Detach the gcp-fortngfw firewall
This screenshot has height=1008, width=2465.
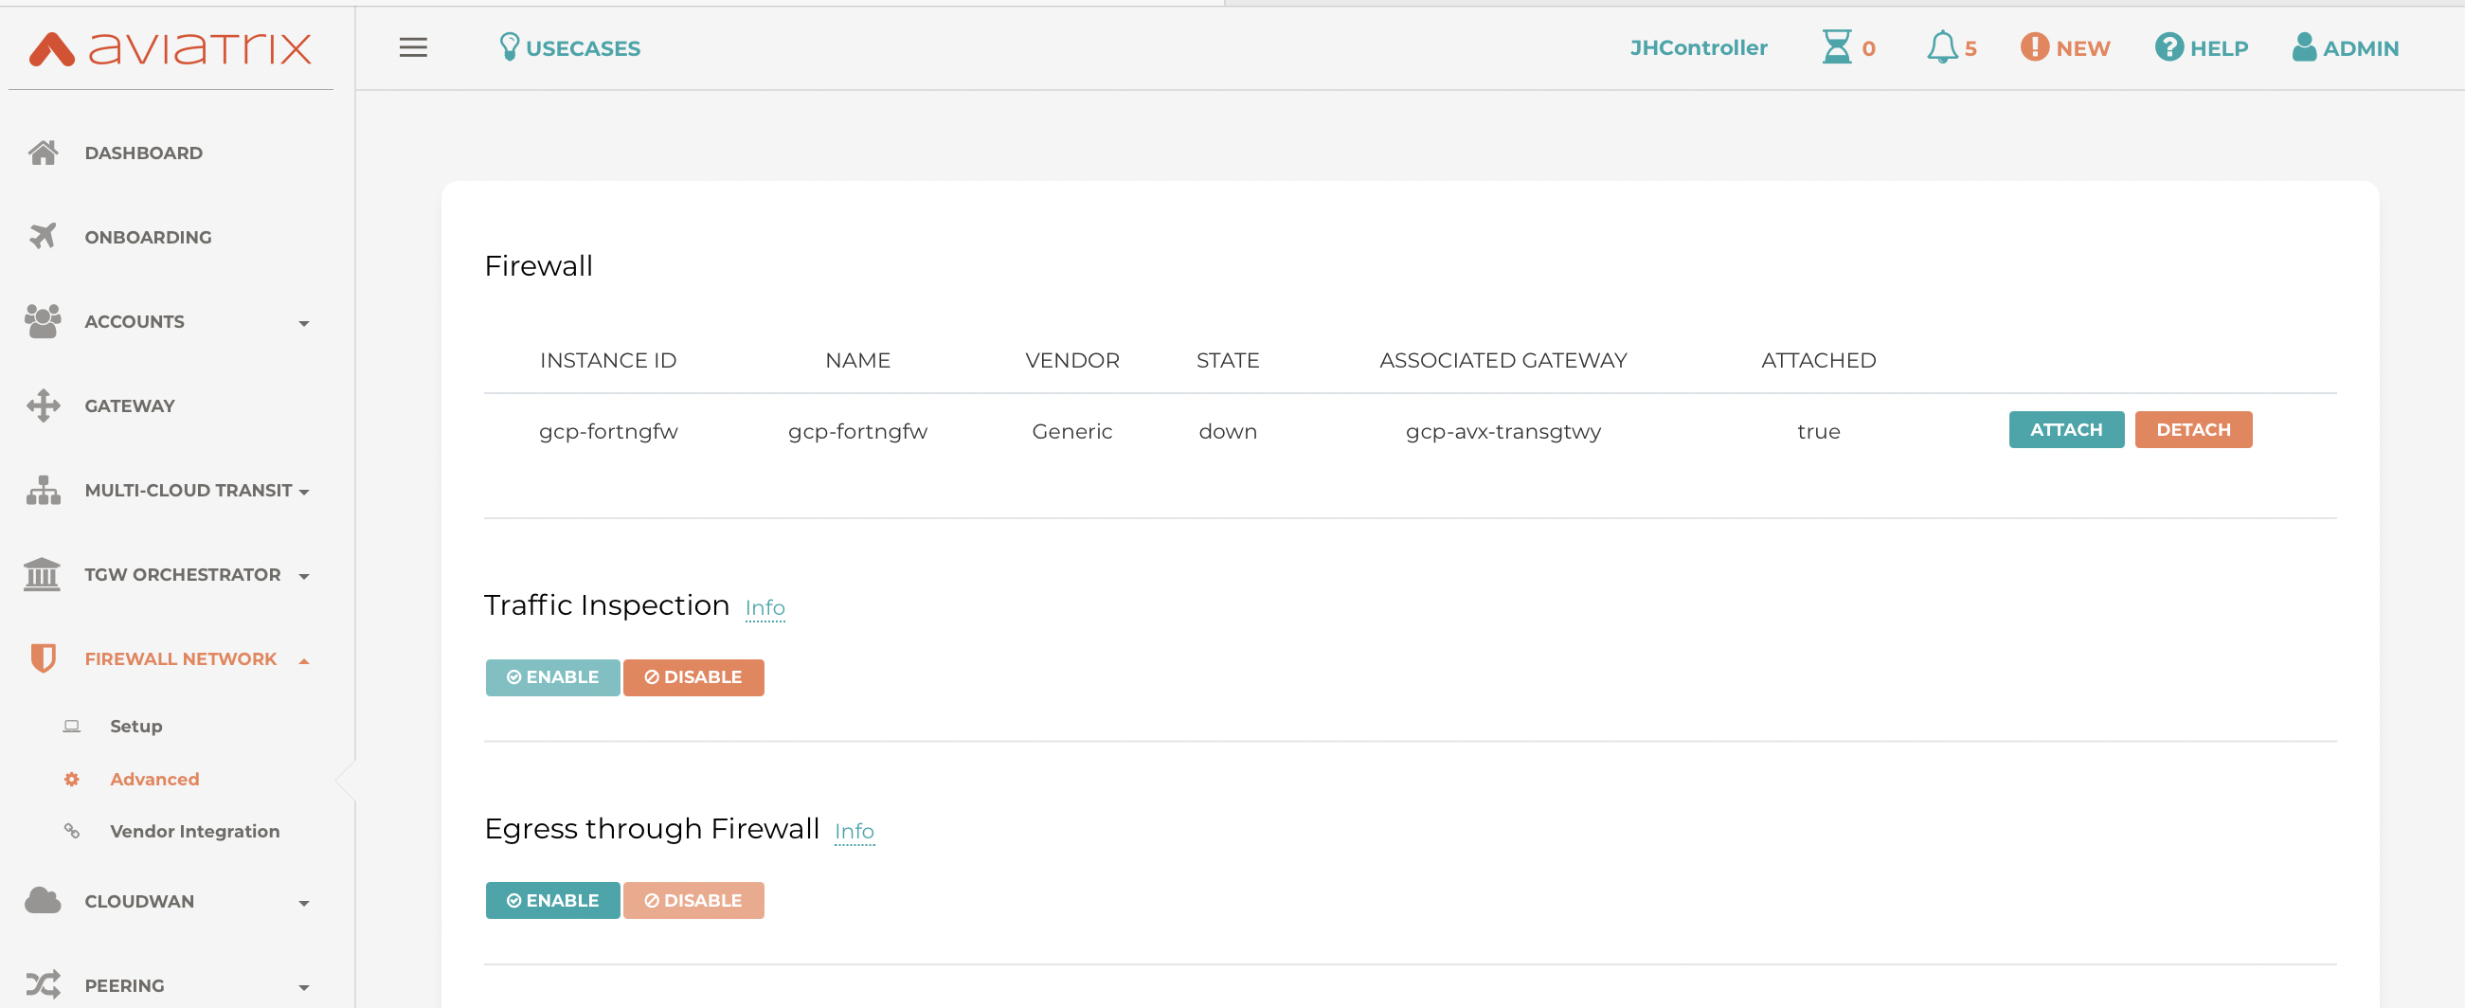coord(2192,430)
